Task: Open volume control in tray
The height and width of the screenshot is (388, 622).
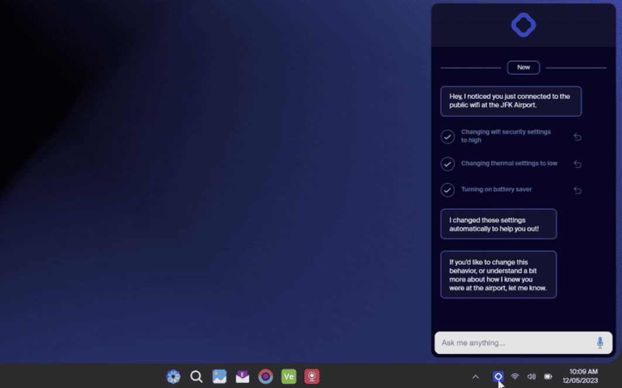Action: pyautogui.click(x=531, y=376)
